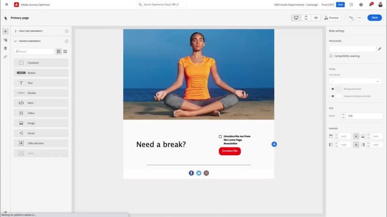Switch components to grid view
The image size is (387, 217).
tap(65, 52)
